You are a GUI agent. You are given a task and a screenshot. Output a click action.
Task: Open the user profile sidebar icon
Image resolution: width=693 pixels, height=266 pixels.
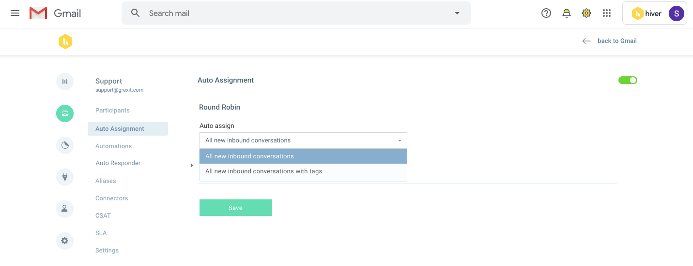65,209
